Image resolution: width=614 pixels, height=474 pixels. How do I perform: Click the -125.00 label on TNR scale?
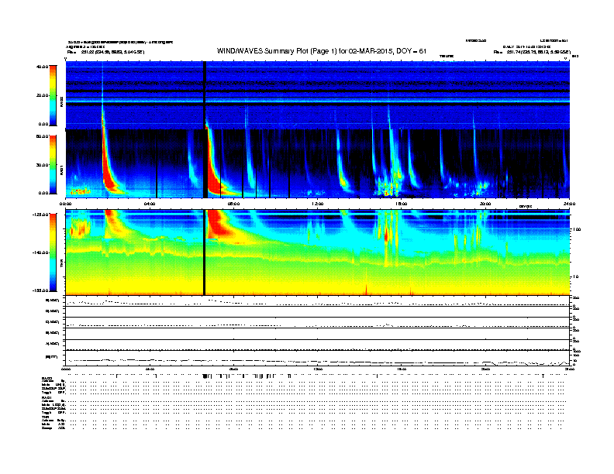pyautogui.click(x=40, y=214)
